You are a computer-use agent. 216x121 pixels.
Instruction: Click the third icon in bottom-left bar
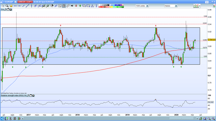click(x=10, y=118)
